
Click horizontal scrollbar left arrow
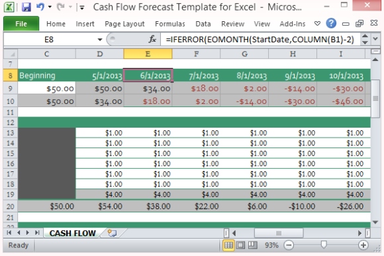pos(234,233)
